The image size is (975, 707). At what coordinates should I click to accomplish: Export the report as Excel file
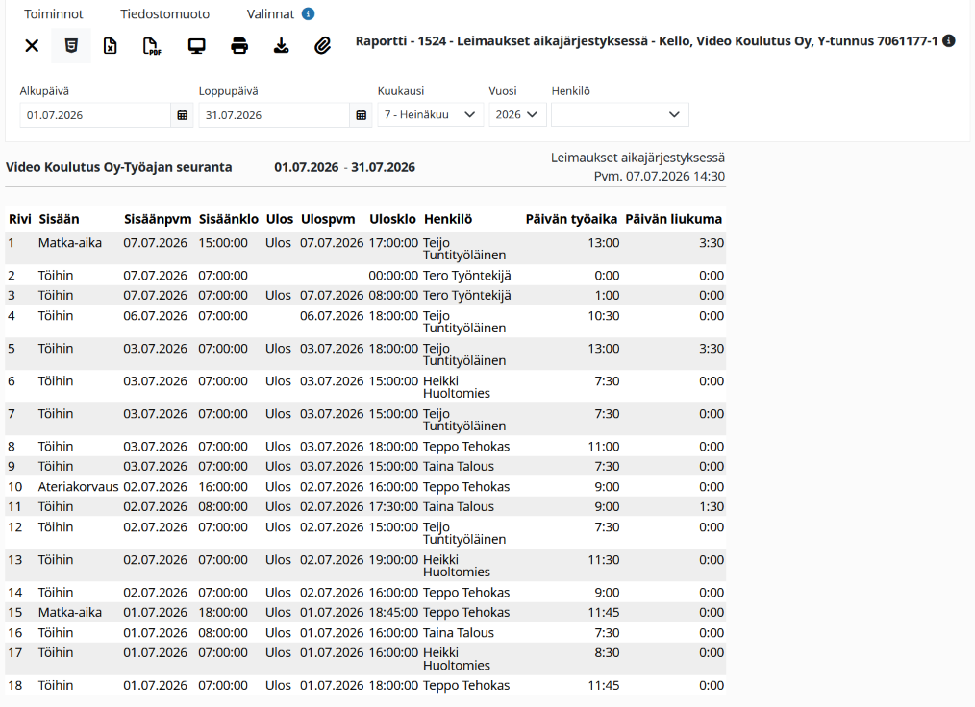click(110, 45)
